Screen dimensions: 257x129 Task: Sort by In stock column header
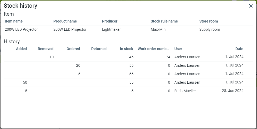pyautogui.click(x=127, y=49)
